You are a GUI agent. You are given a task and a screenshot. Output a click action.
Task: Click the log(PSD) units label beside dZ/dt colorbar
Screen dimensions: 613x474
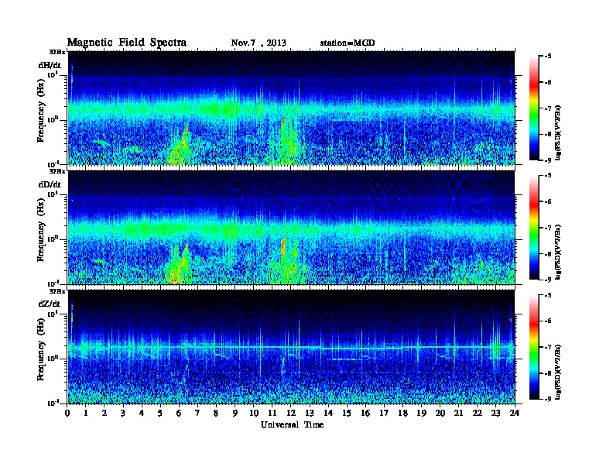[x=558, y=372]
